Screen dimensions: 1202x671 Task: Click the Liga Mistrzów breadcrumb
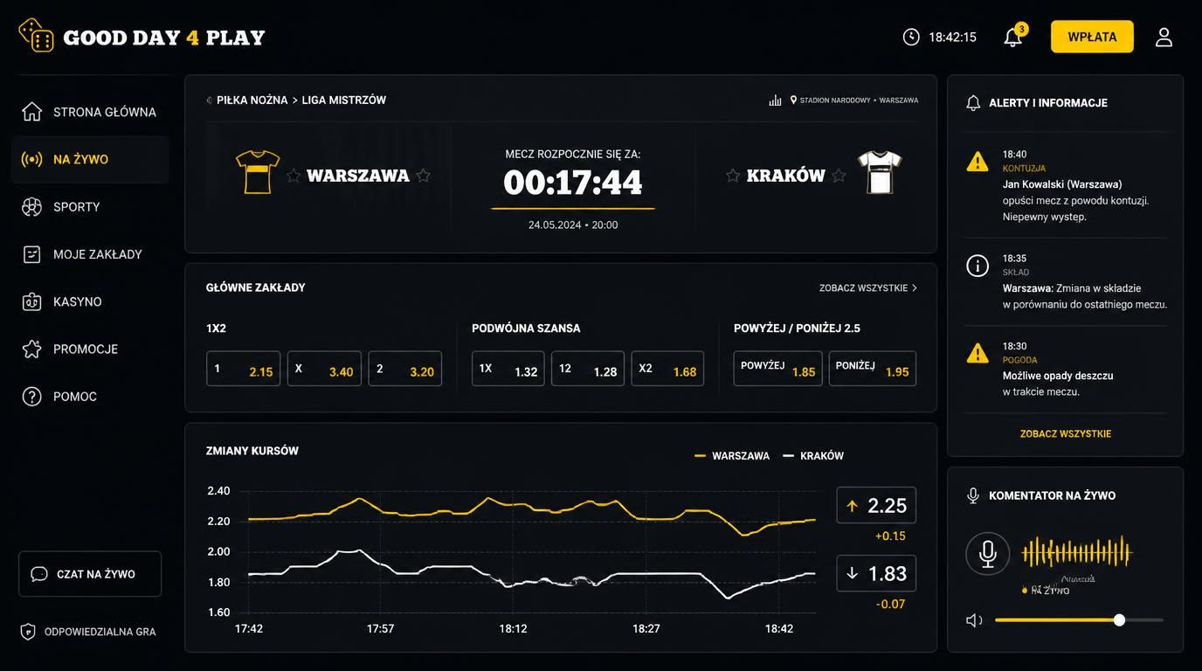[x=344, y=100]
